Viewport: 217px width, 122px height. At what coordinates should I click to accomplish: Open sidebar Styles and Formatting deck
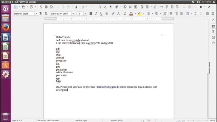pyautogui.click(x=213, y=32)
